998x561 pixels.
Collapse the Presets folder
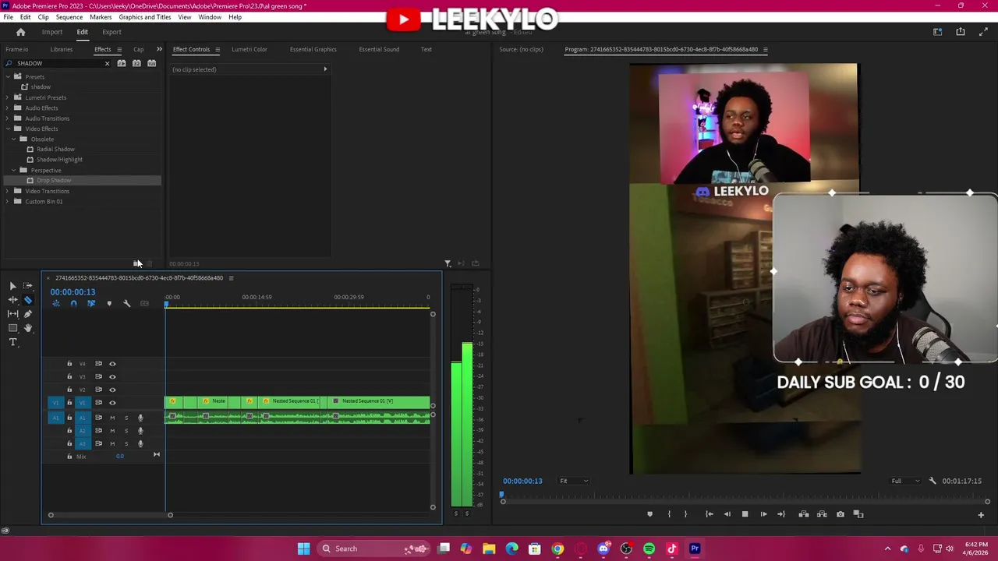pyautogui.click(x=7, y=76)
